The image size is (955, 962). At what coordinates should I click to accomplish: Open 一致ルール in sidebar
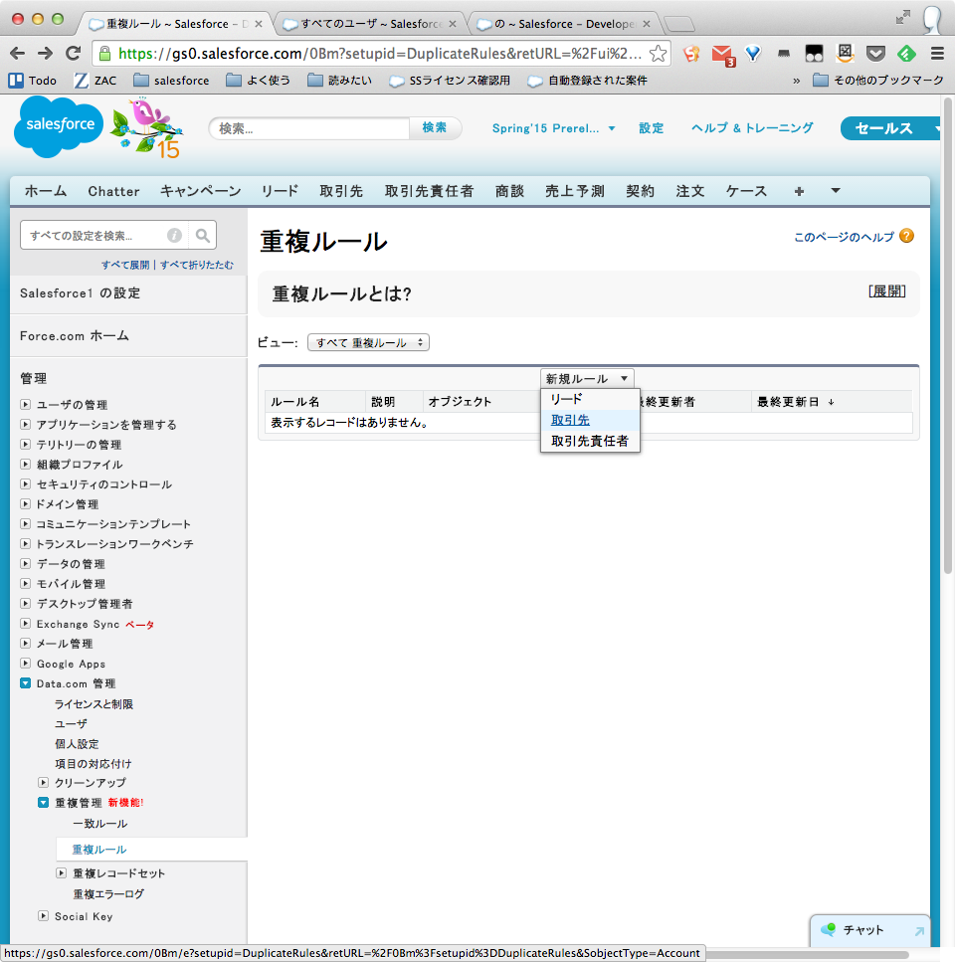click(100, 824)
